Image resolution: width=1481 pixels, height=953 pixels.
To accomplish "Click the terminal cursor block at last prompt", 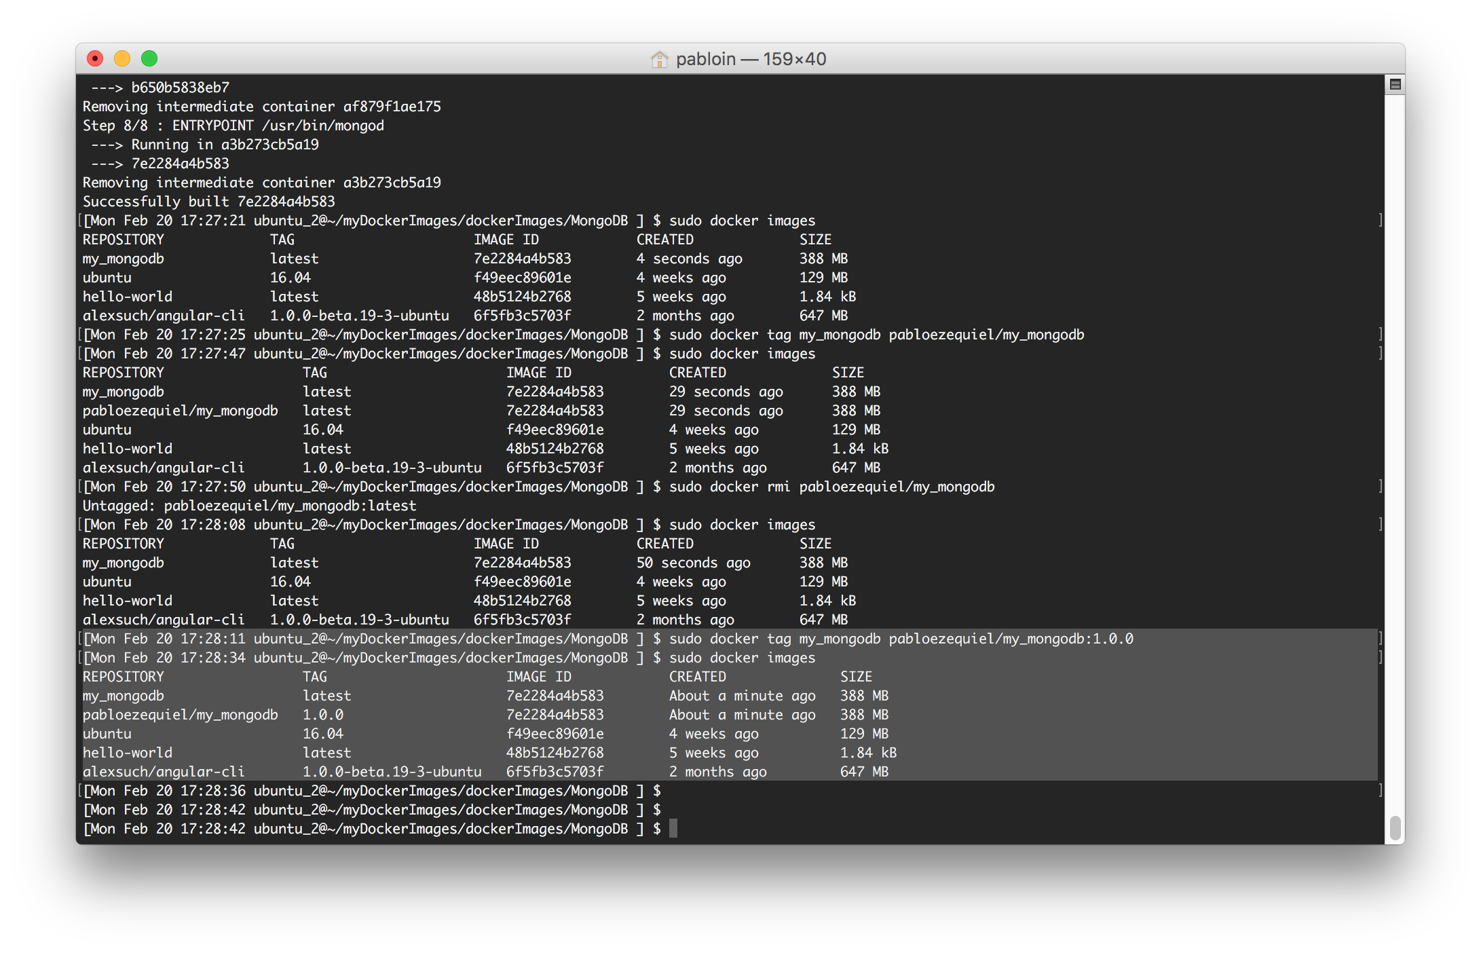I will tap(673, 828).
